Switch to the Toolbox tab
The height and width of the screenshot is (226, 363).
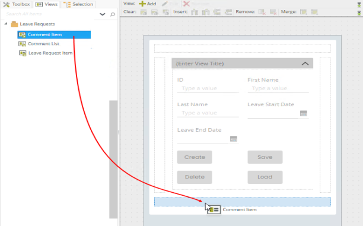[x=17, y=4]
